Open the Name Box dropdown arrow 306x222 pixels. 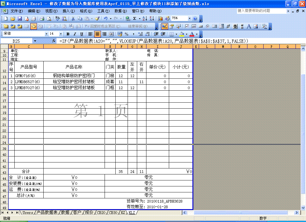35,41
